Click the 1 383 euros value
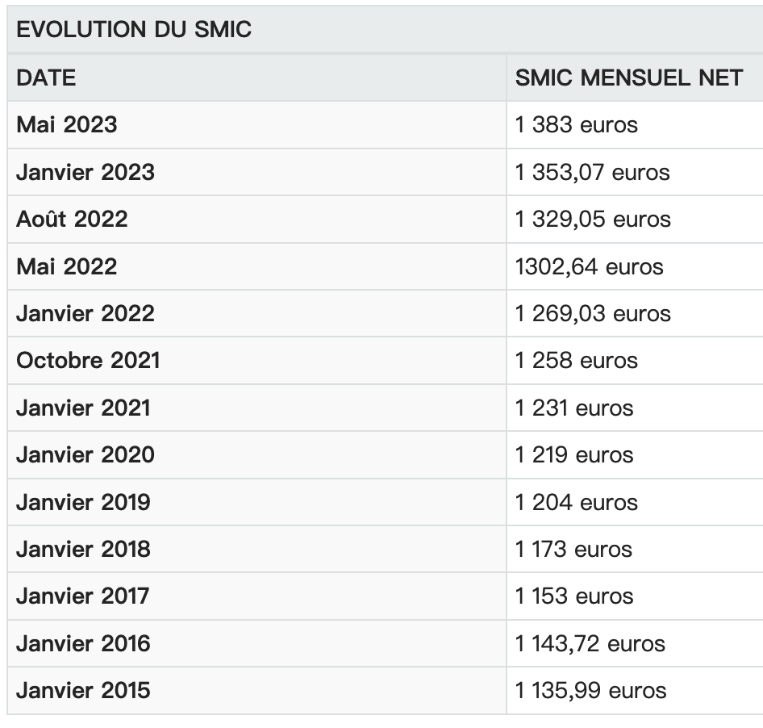The width and height of the screenshot is (763, 728). click(x=577, y=125)
